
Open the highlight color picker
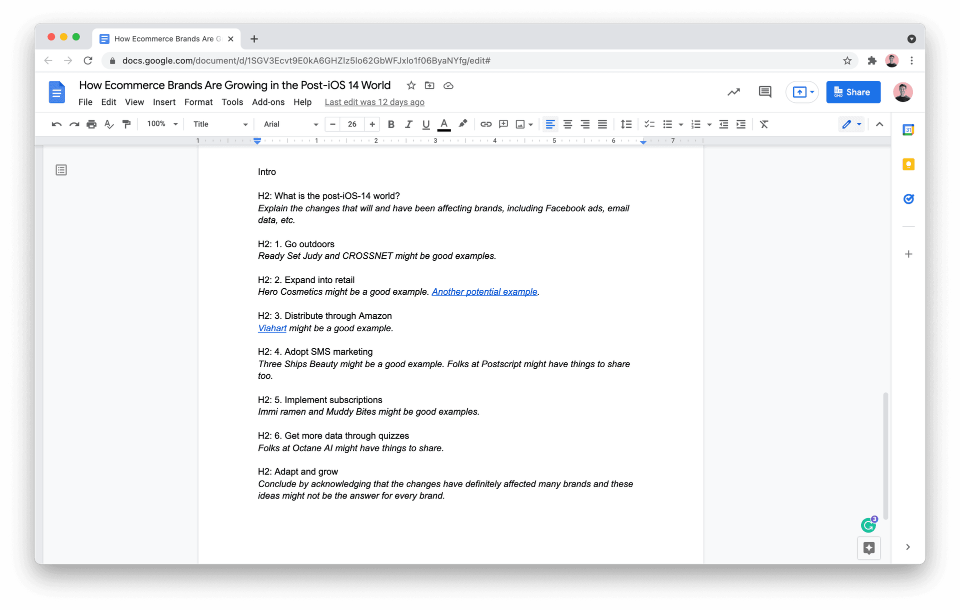pyautogui.click(x=462, y=124)
